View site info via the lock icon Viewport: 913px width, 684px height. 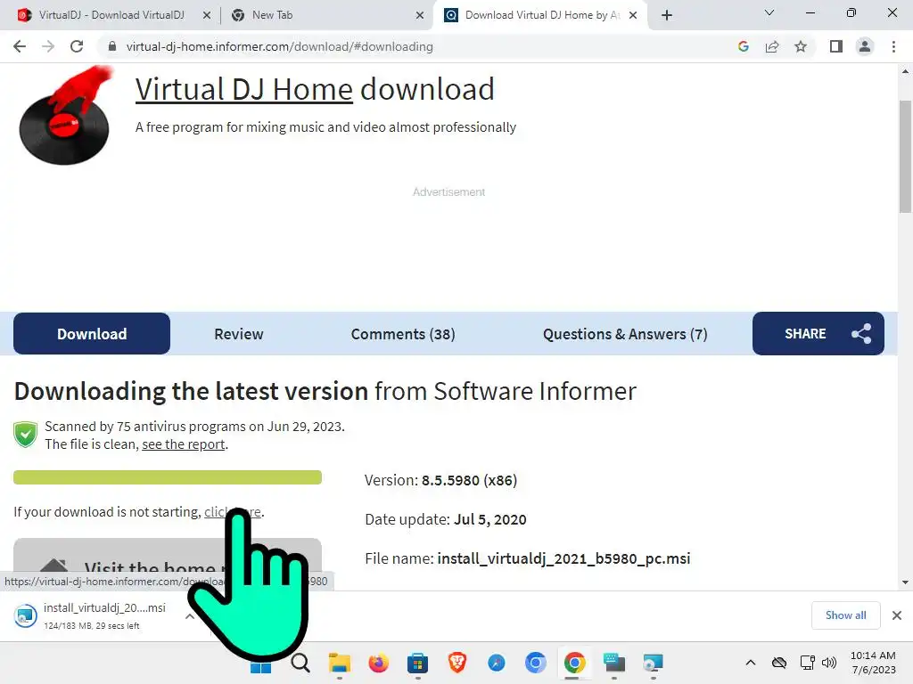112,46
